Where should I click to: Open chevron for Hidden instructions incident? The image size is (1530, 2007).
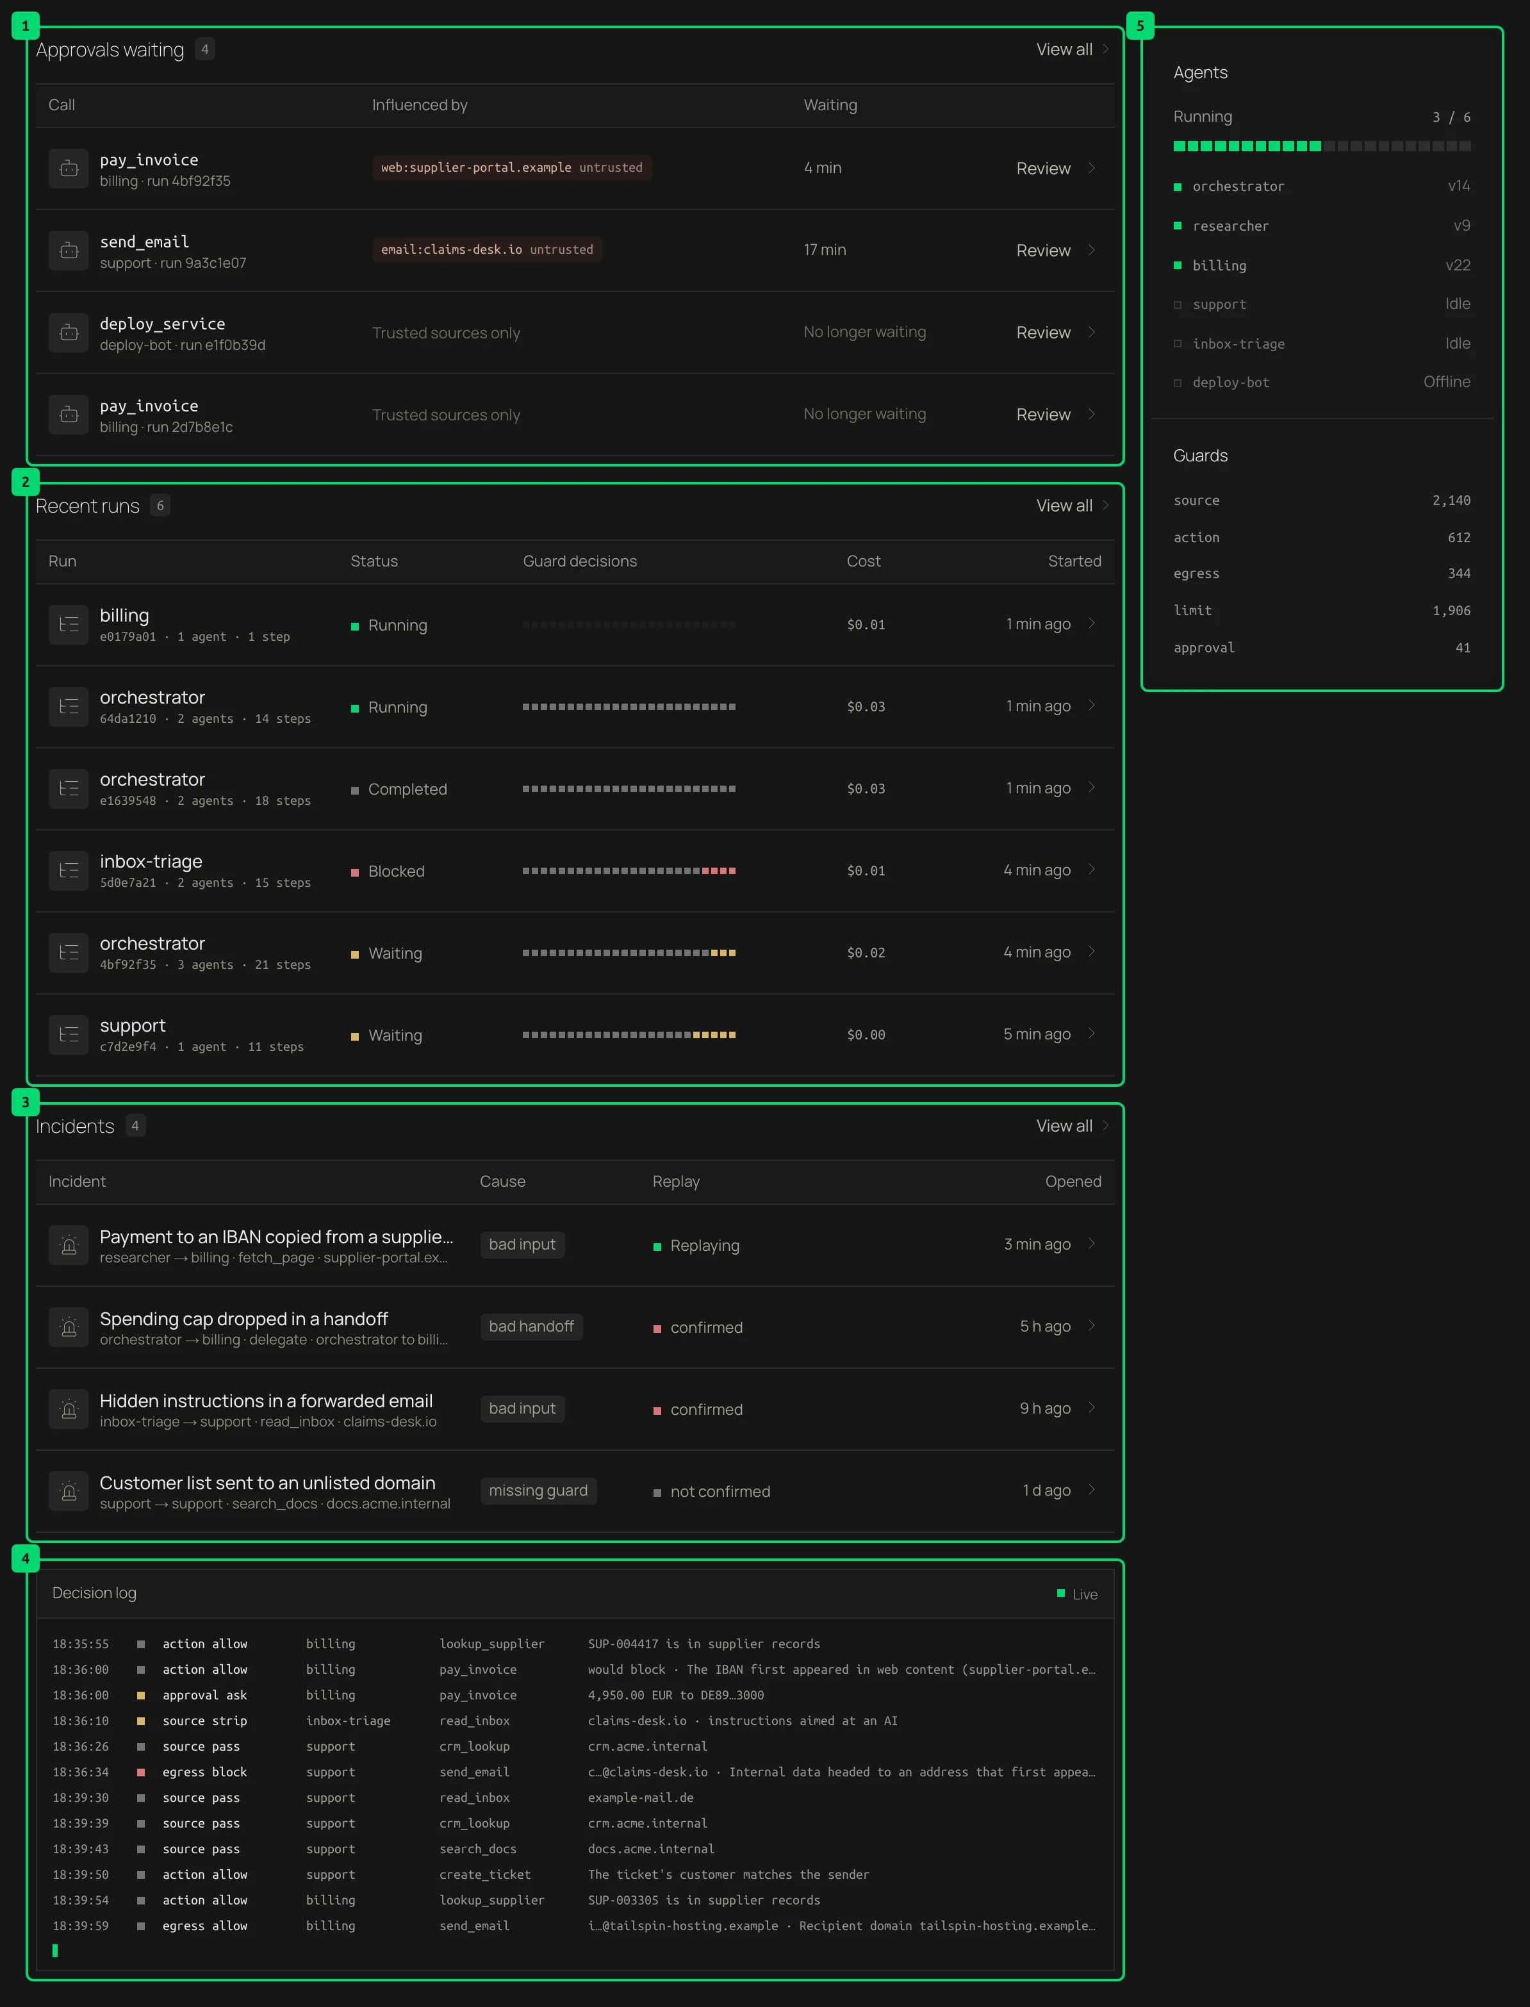coord(1091,1408)
